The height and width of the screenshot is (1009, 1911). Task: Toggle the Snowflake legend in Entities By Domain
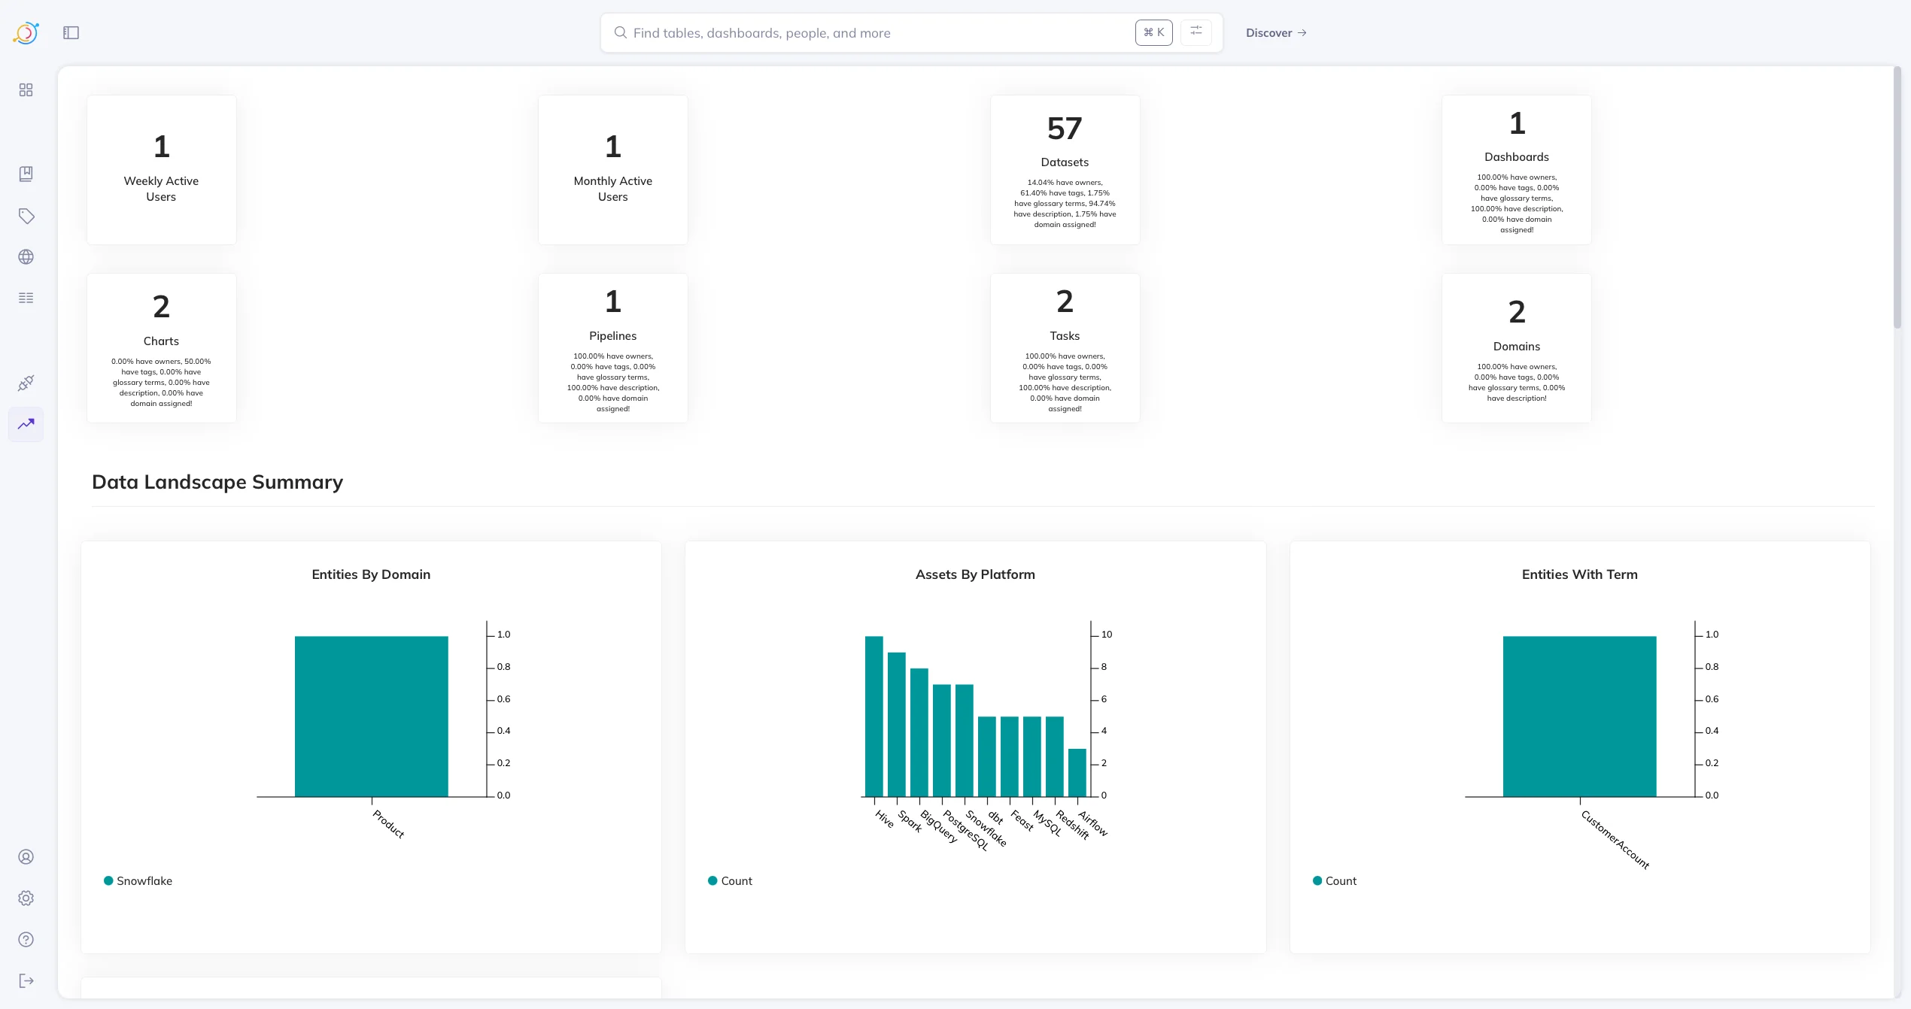tap(138, 880)
